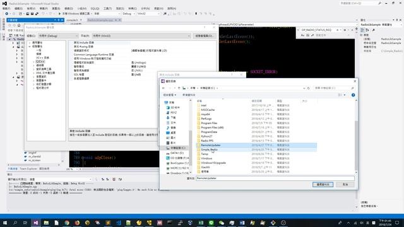Open Output source dropdown
Image resolution: width=404 pixels, height=227 pixels.
coord(61,179)
